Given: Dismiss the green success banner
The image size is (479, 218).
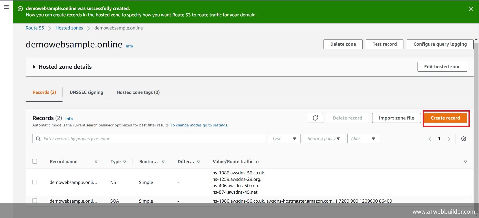Looking at the screenshot, I should pos(471,9).
